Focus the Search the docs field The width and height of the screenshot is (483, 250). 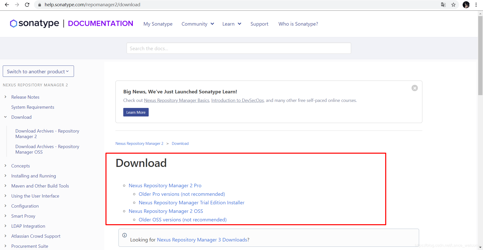tap(239, 48)
